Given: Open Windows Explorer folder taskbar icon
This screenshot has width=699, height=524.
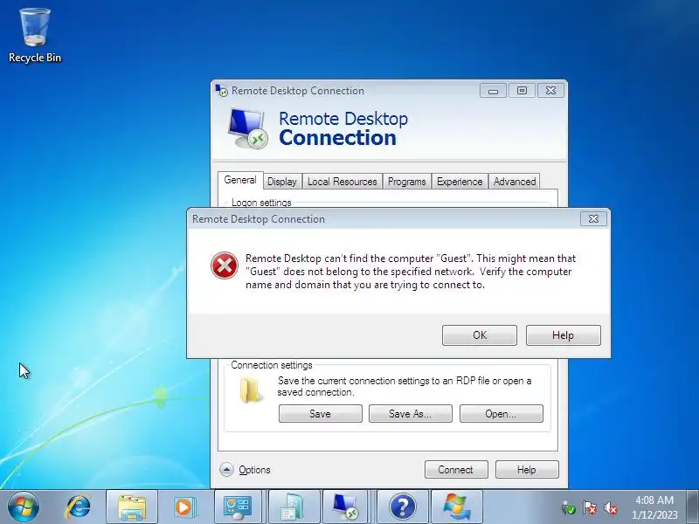Looking at the screenshot, I should coord(132,507).
